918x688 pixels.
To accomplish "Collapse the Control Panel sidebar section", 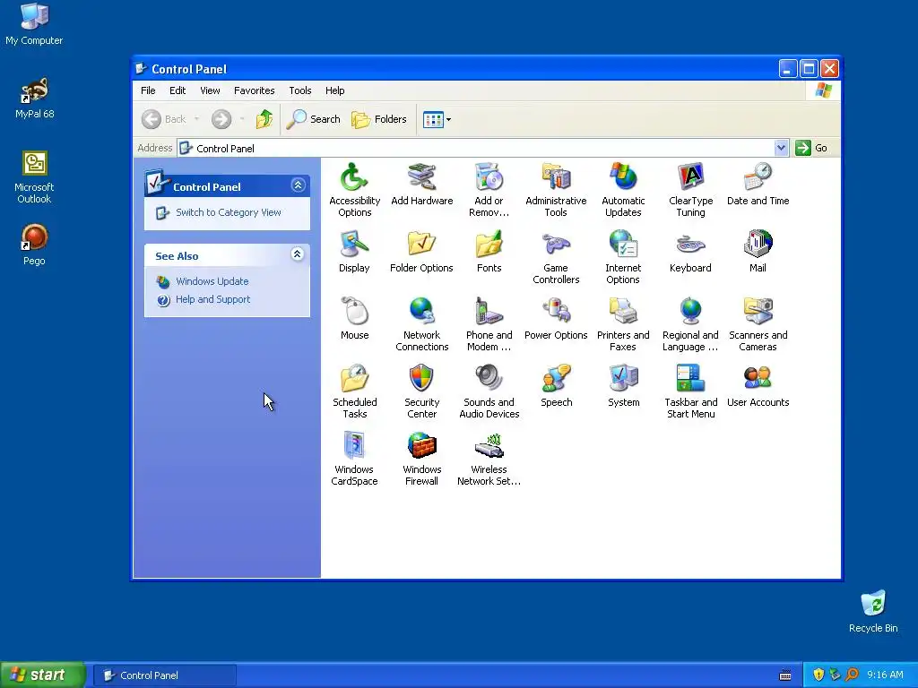I will 298,185.
